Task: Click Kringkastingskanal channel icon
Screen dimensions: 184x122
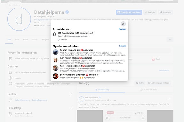Action: (10, 114)
